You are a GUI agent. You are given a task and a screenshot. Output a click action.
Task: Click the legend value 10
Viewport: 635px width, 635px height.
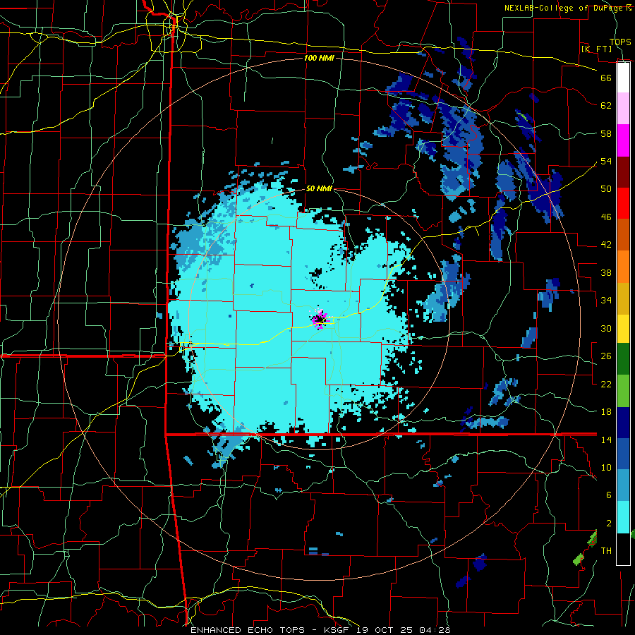pyautogui.click(x=606, y=468)
